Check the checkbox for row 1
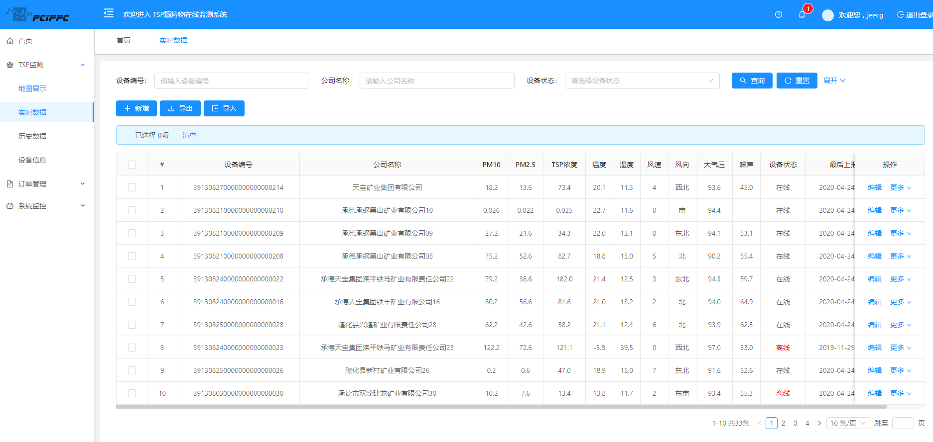Image resolution: width=933 pixels, height=442 pixels. point(132,187)
